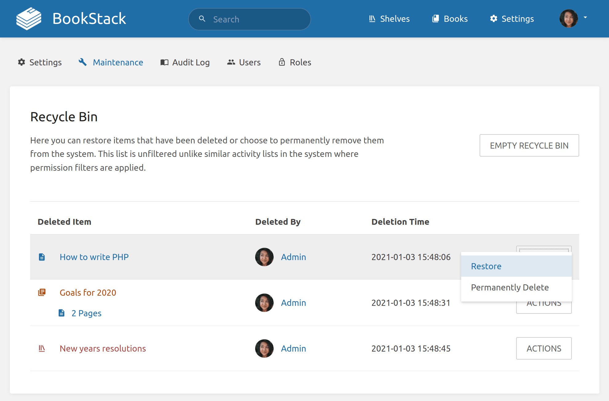
Task: Click the gear icon in the Settings tab
Action: click(x=22, y=62)
